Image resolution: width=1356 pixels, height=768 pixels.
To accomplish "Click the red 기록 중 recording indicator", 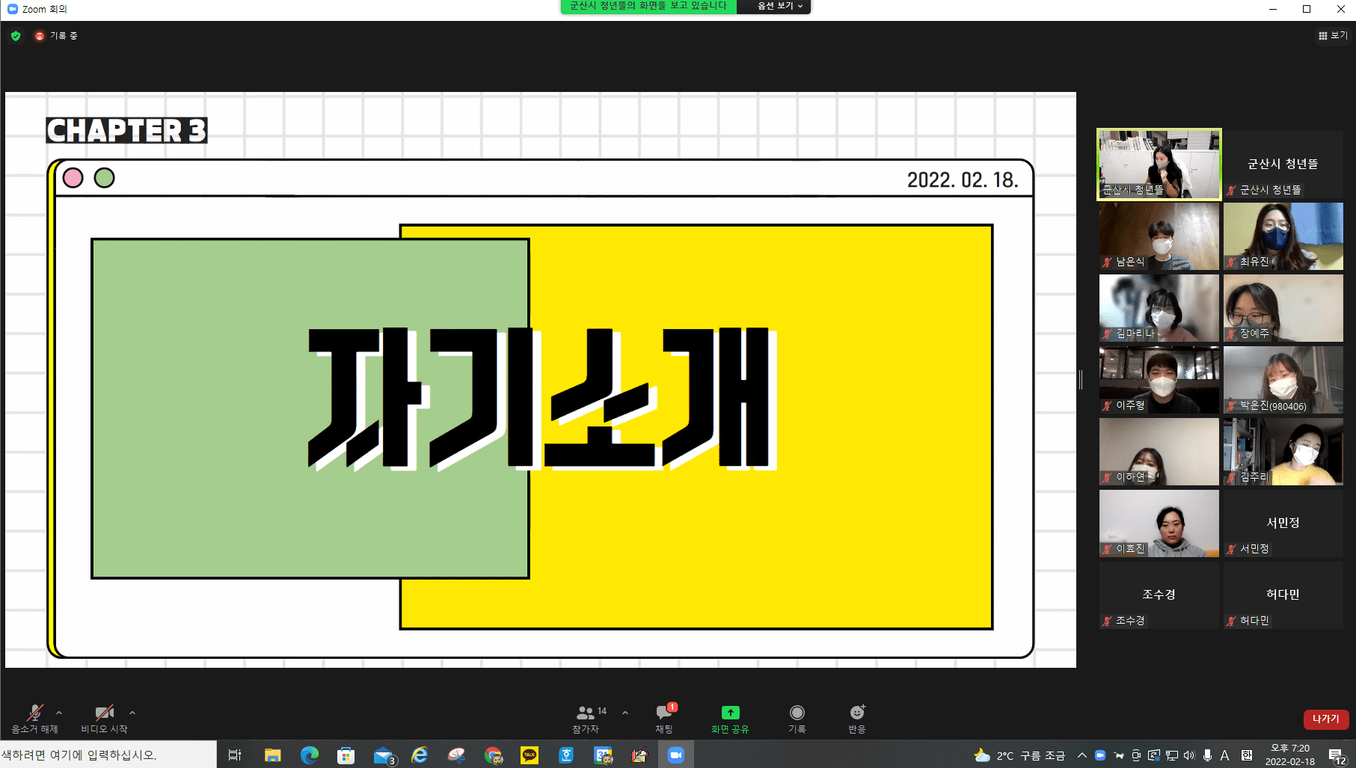I will (x=56, y=35).
